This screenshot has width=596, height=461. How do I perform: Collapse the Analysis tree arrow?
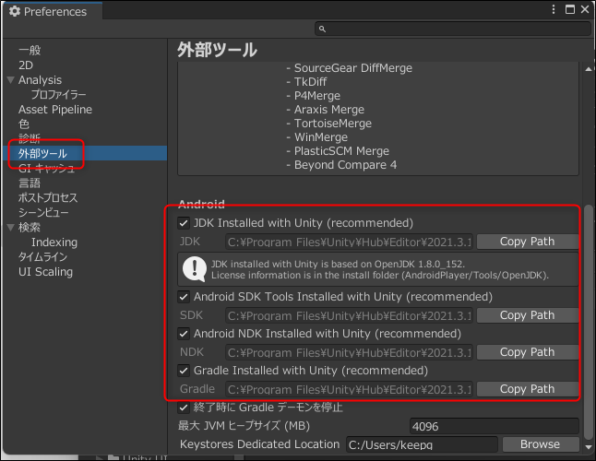tap(11, 80)
